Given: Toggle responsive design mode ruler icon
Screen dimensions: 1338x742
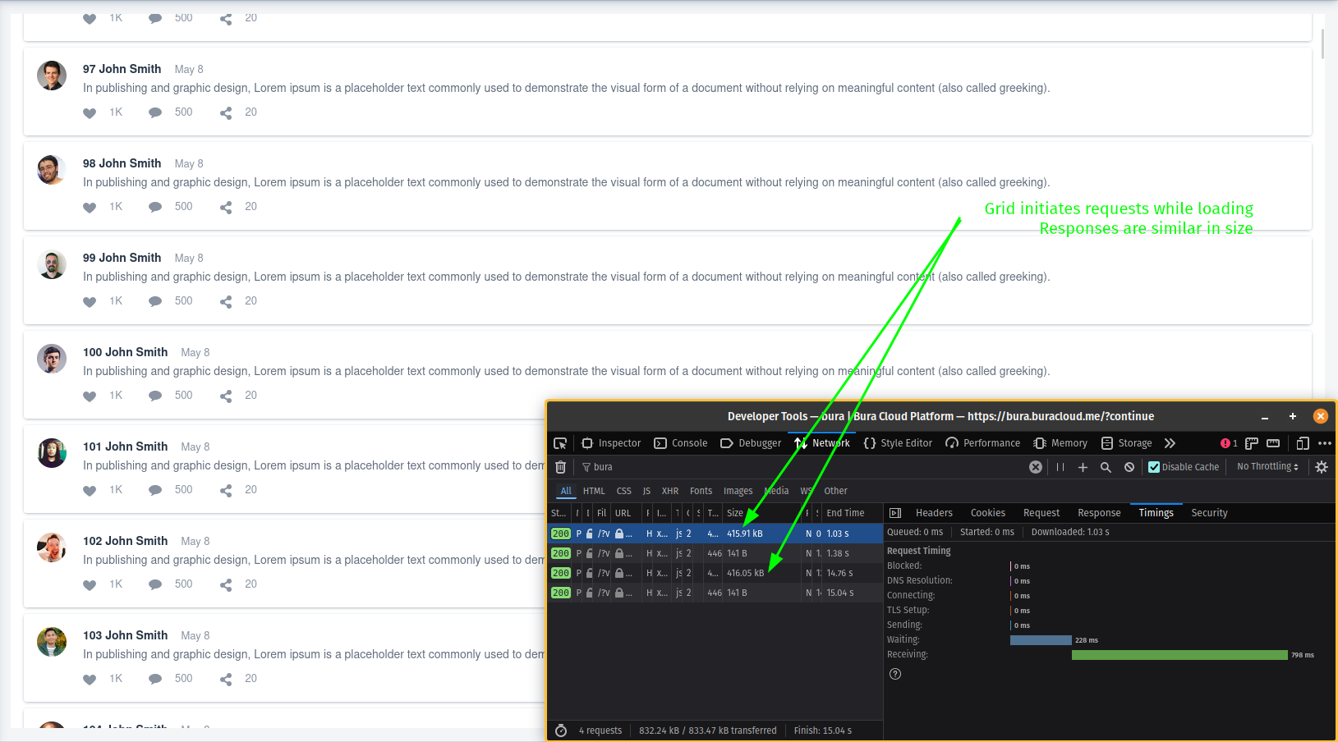Looking at the screenshot, I should pyautogui.click(x=1273, y=443).
